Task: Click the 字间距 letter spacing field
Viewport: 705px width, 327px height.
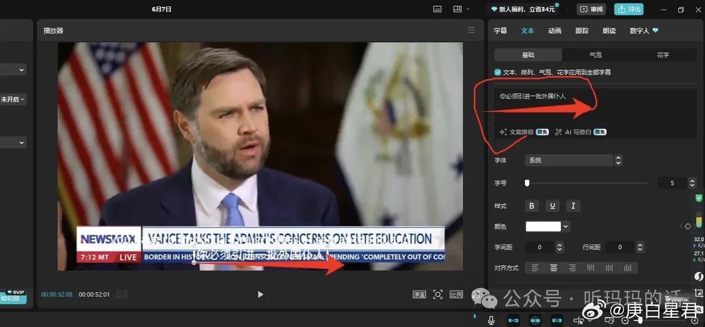Action: (540, 247)
